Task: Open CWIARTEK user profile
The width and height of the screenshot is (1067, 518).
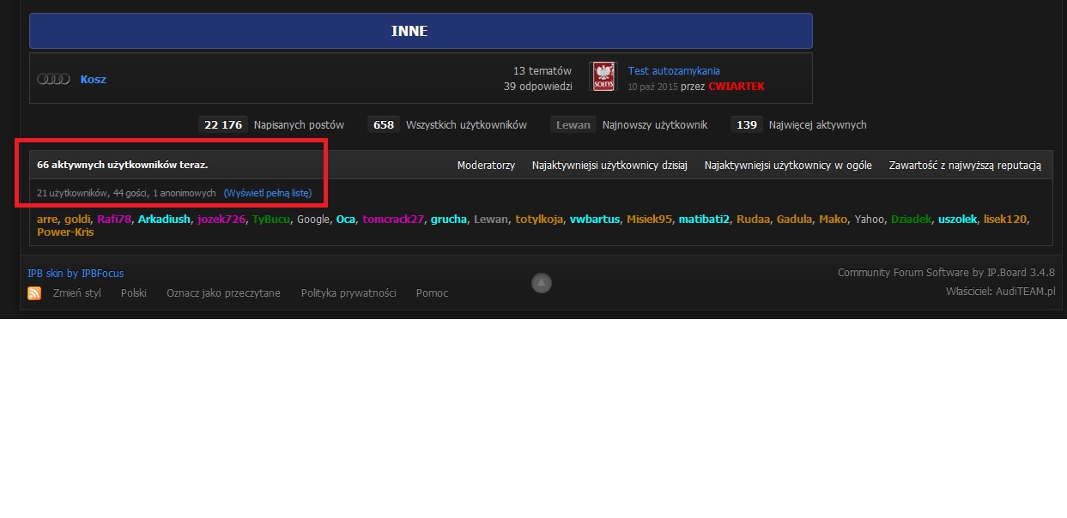Action: coord(736,87)
